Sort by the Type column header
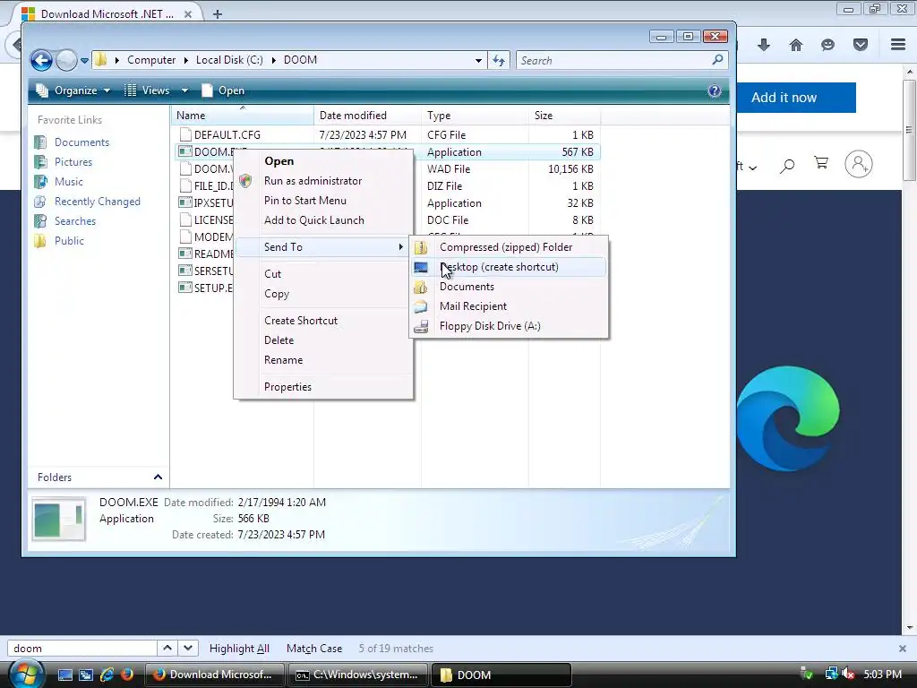Viewport: 917px width, 688px height. [475, 116]
